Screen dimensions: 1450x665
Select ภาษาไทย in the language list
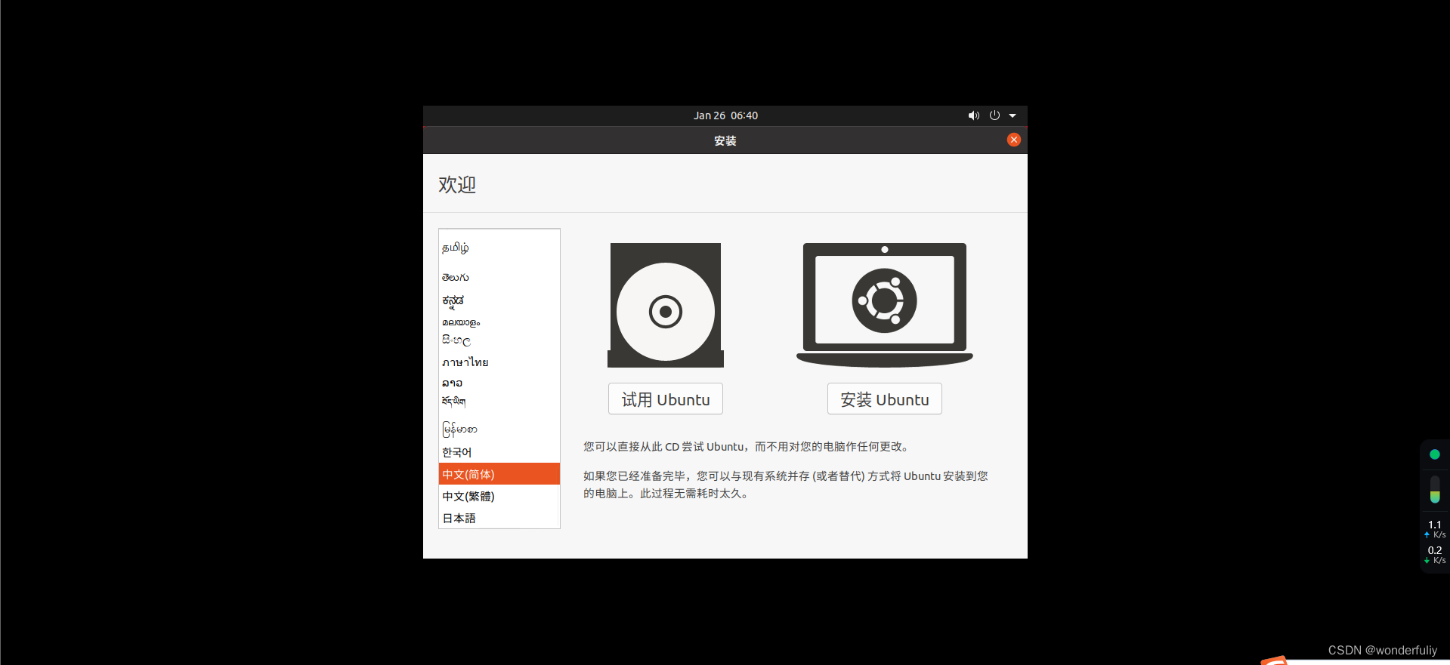(x=499, y=362)
